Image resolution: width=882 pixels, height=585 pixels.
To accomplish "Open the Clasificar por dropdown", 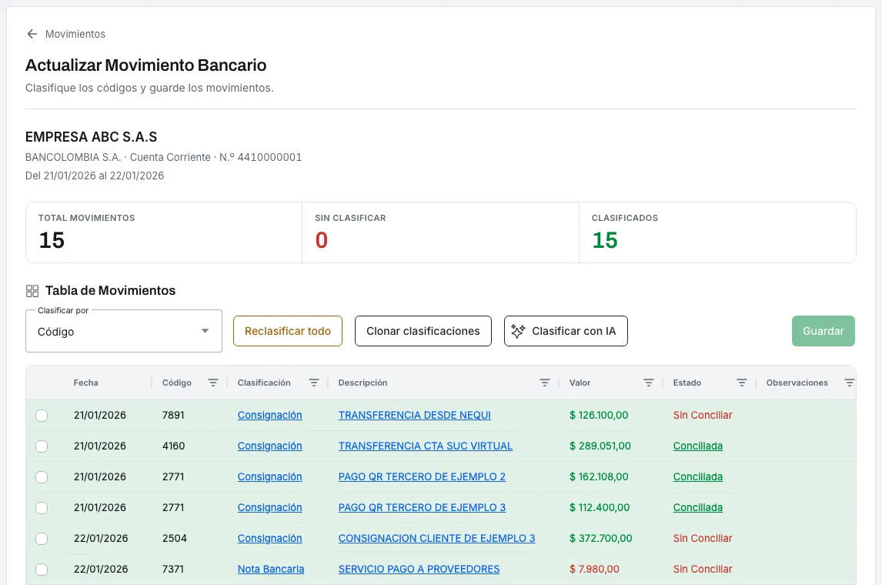I will (124, 331).
